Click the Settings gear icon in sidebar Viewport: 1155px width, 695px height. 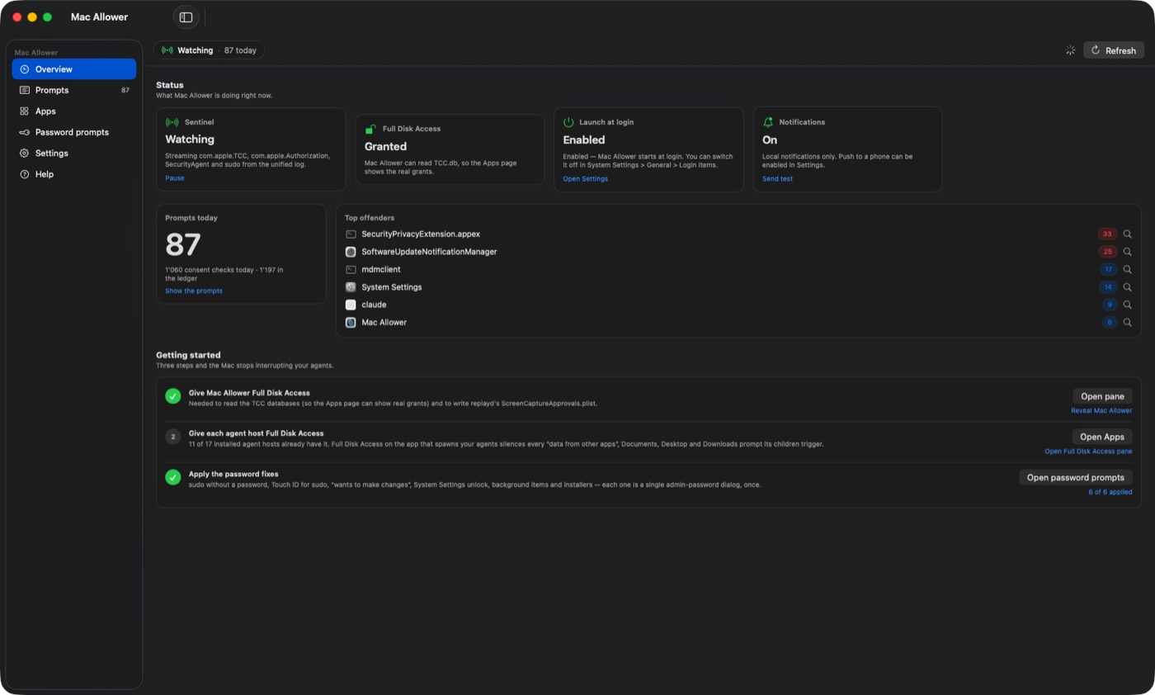click(x=25, y=154)
